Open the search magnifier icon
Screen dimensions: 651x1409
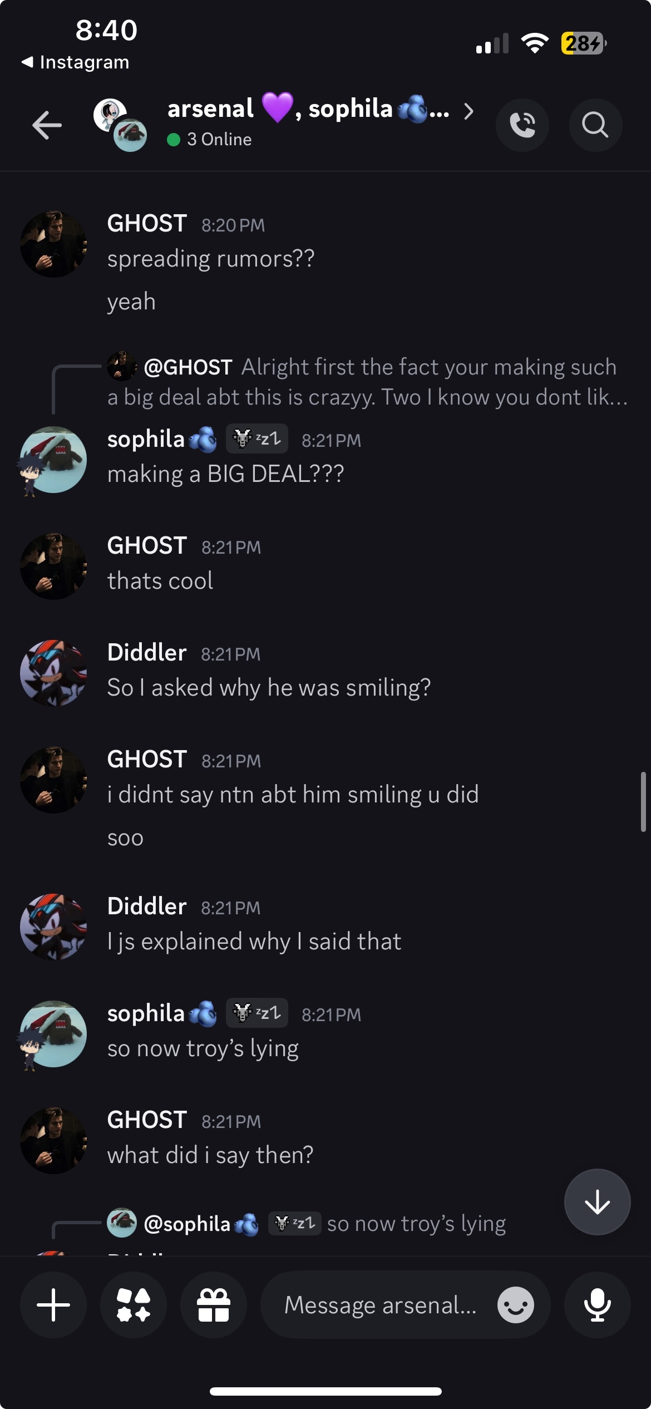tap(595, 125)
